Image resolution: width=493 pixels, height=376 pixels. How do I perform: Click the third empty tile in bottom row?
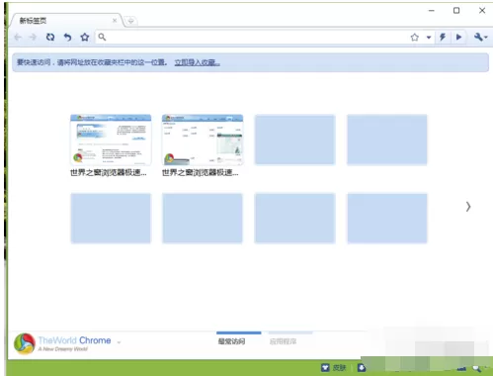[294, 218]
